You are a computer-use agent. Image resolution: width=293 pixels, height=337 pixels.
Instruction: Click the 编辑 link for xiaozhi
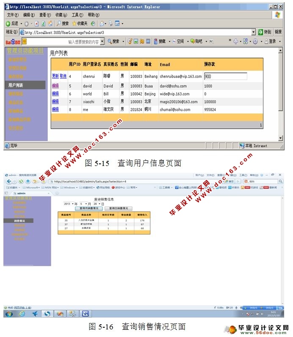[55, 102]
